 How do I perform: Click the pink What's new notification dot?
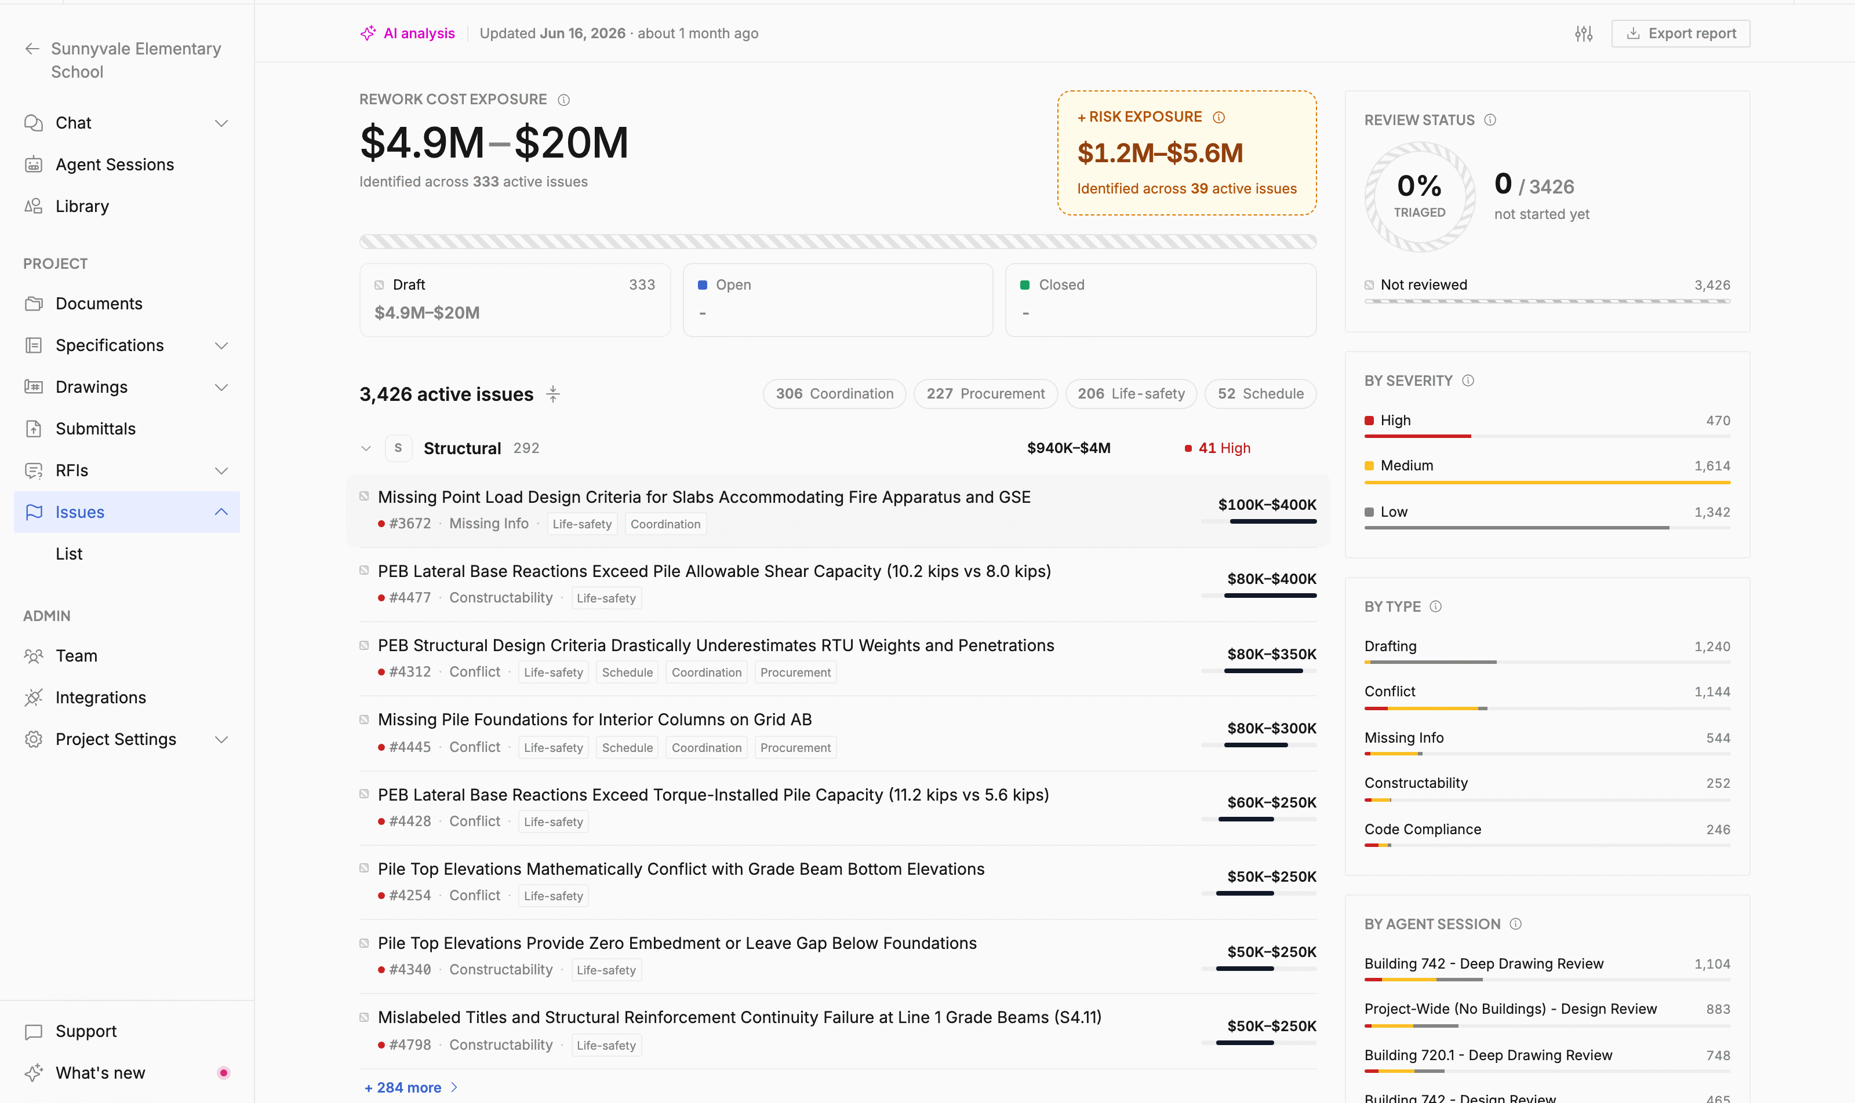click(223, 1072)
